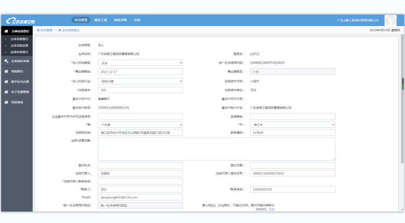Click the home icon beside 场地预约

[6, 71]
